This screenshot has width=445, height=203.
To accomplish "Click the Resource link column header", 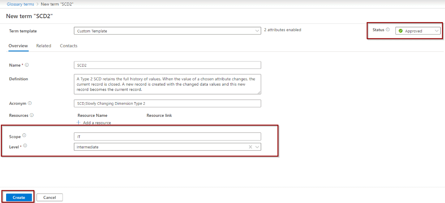I will [x=159, y=116].
